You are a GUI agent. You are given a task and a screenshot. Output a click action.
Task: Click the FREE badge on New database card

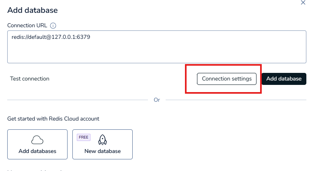click(84, 137)
